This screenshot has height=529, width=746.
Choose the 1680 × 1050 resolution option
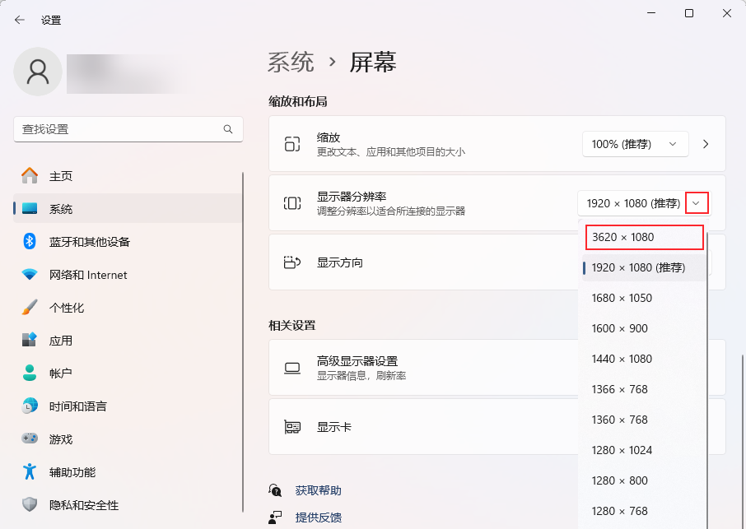tap(622, 298)
